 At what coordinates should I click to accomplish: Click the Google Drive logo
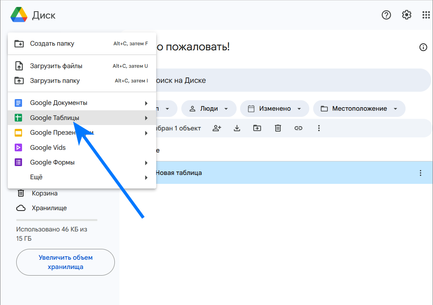click(18, 15)
